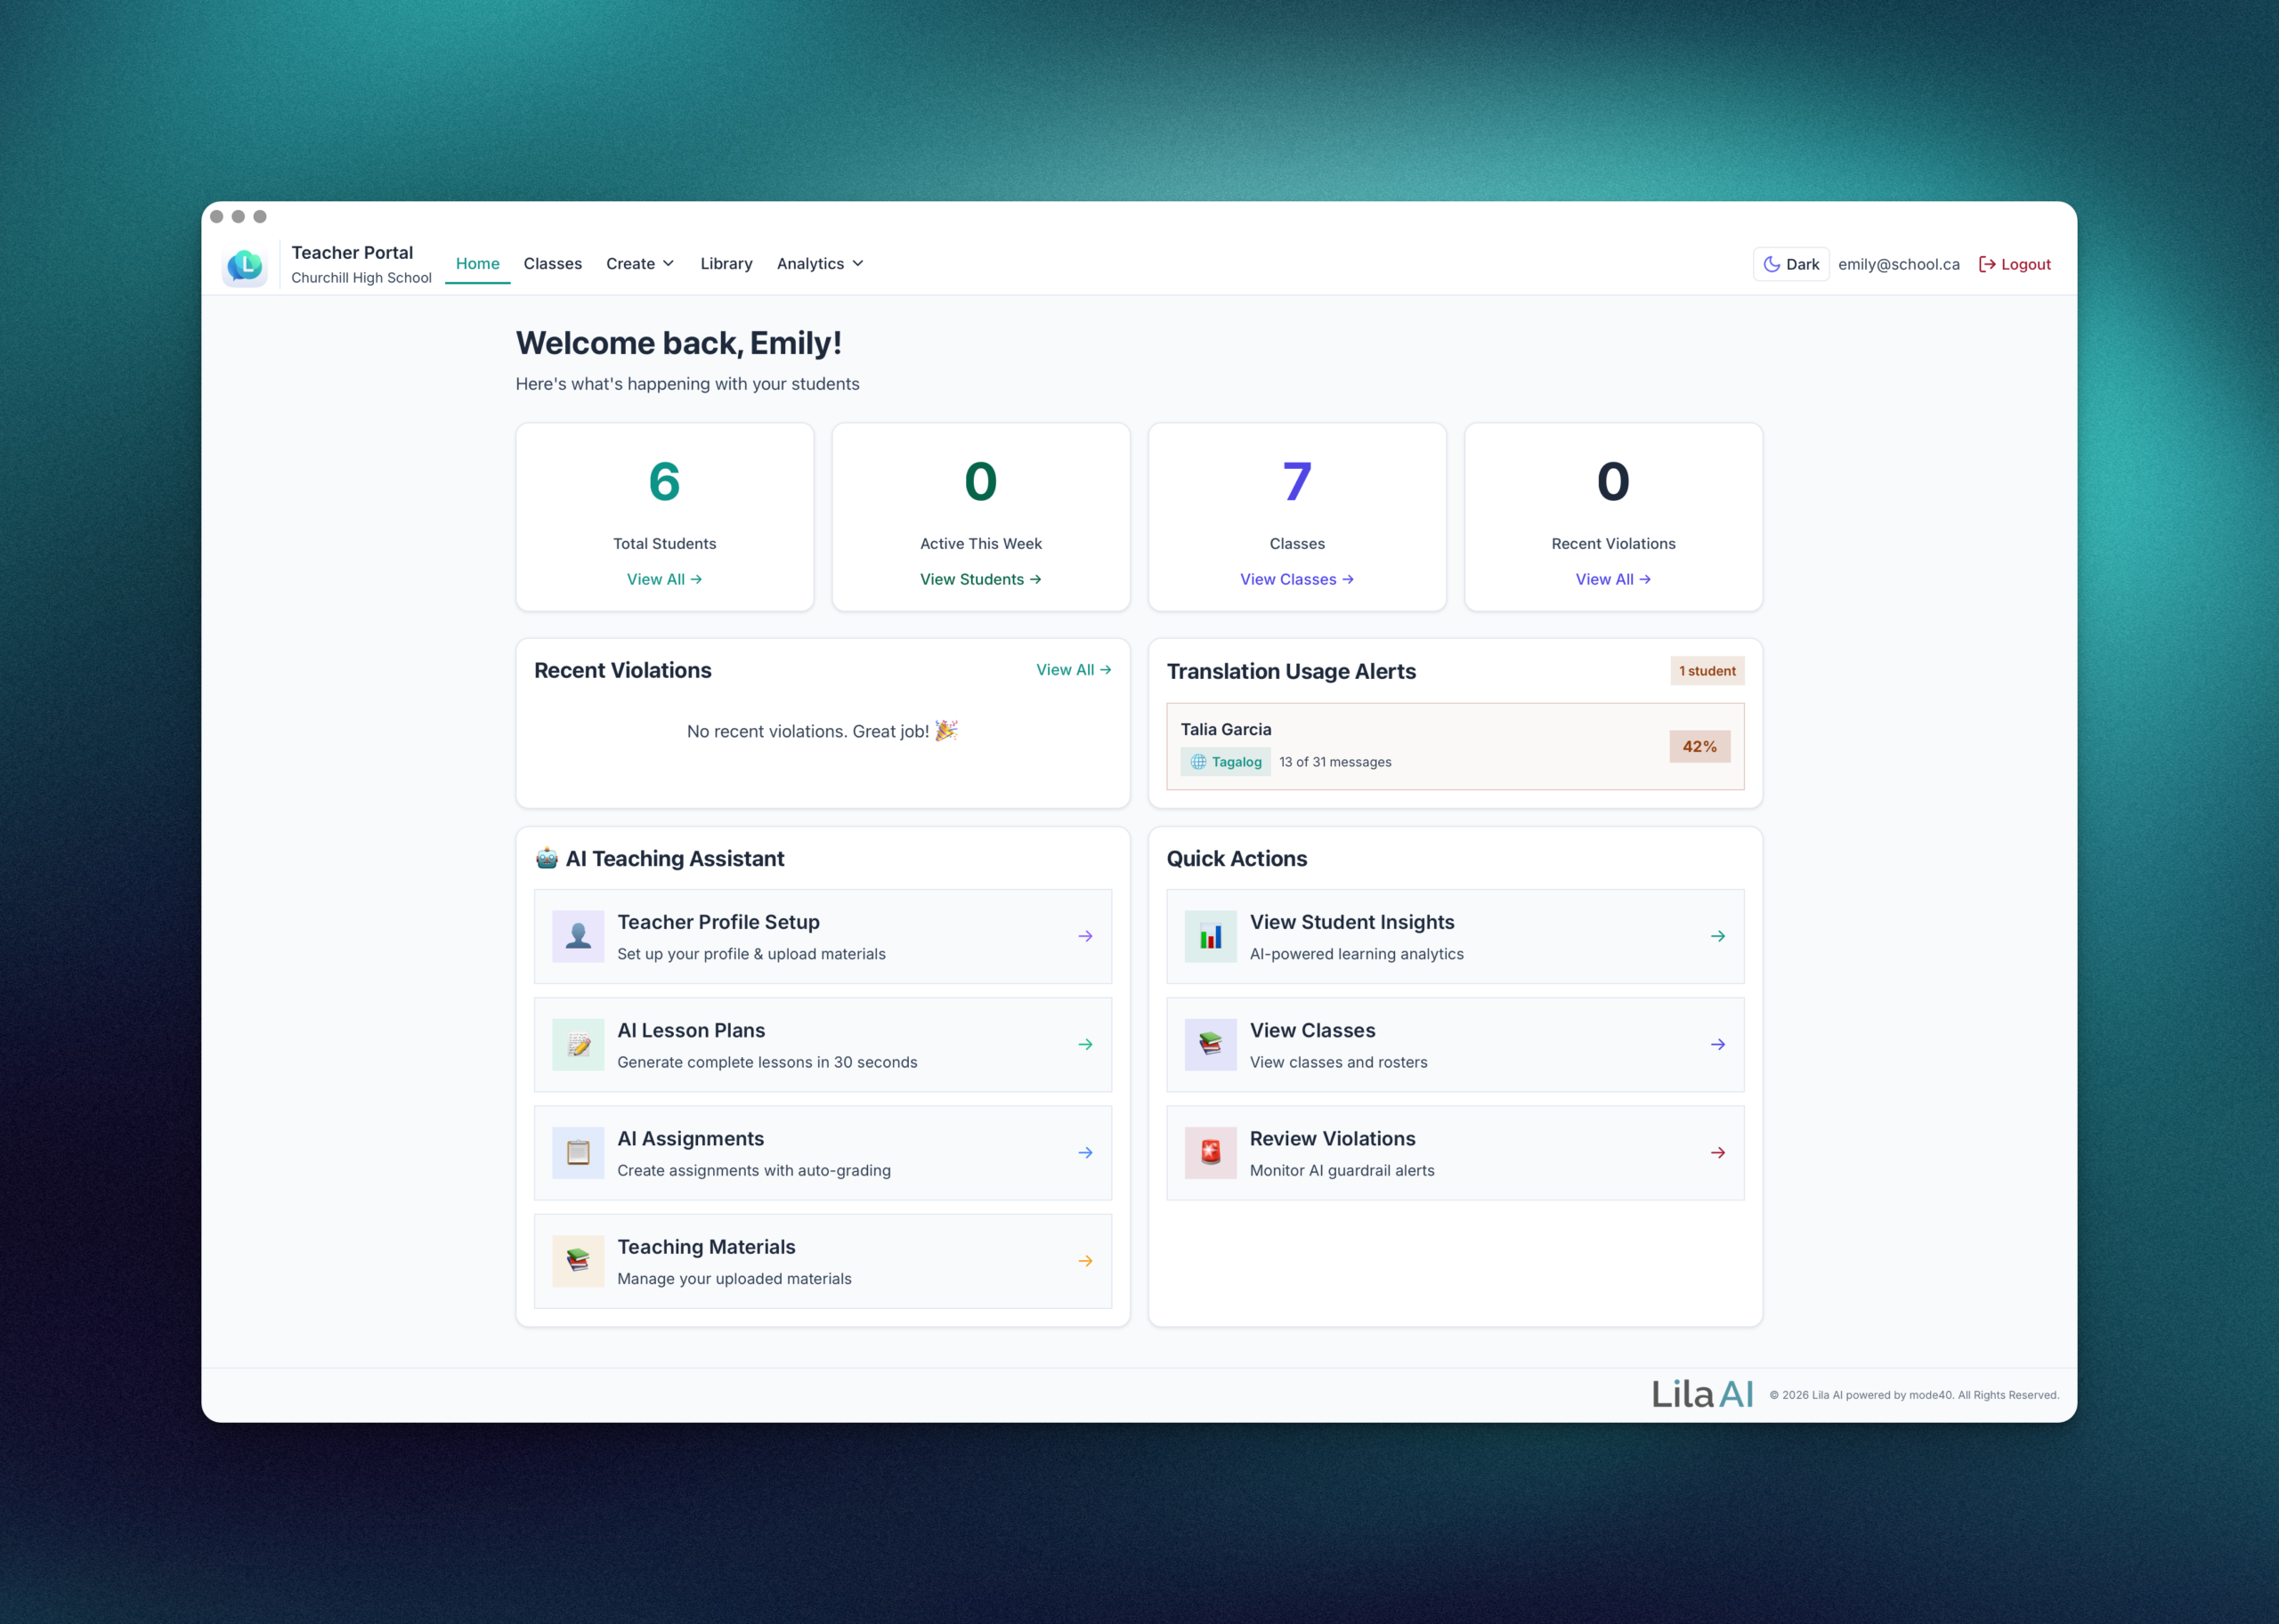Click the Total Students count 6
This screenshot has width=2279, height=1624.
click(664, 481)
